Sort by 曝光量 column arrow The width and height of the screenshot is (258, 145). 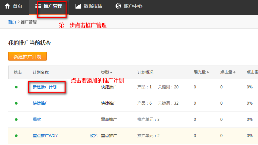pyautogui.click(x=208, y=72)
